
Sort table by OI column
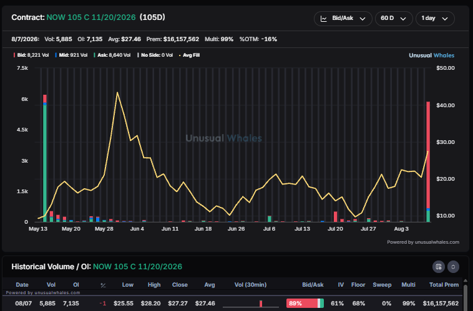tap(76, 285)
